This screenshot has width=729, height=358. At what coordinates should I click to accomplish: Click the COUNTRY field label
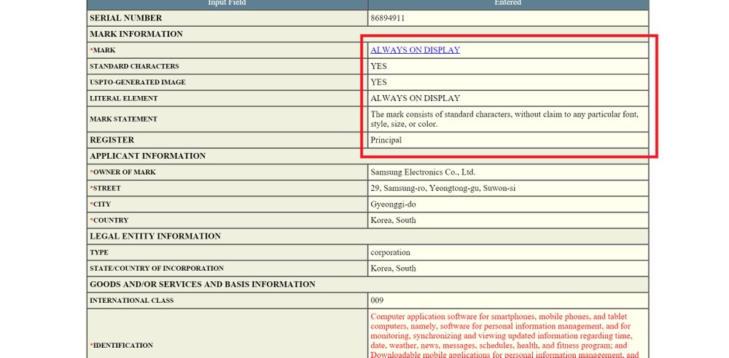(109, 220)
